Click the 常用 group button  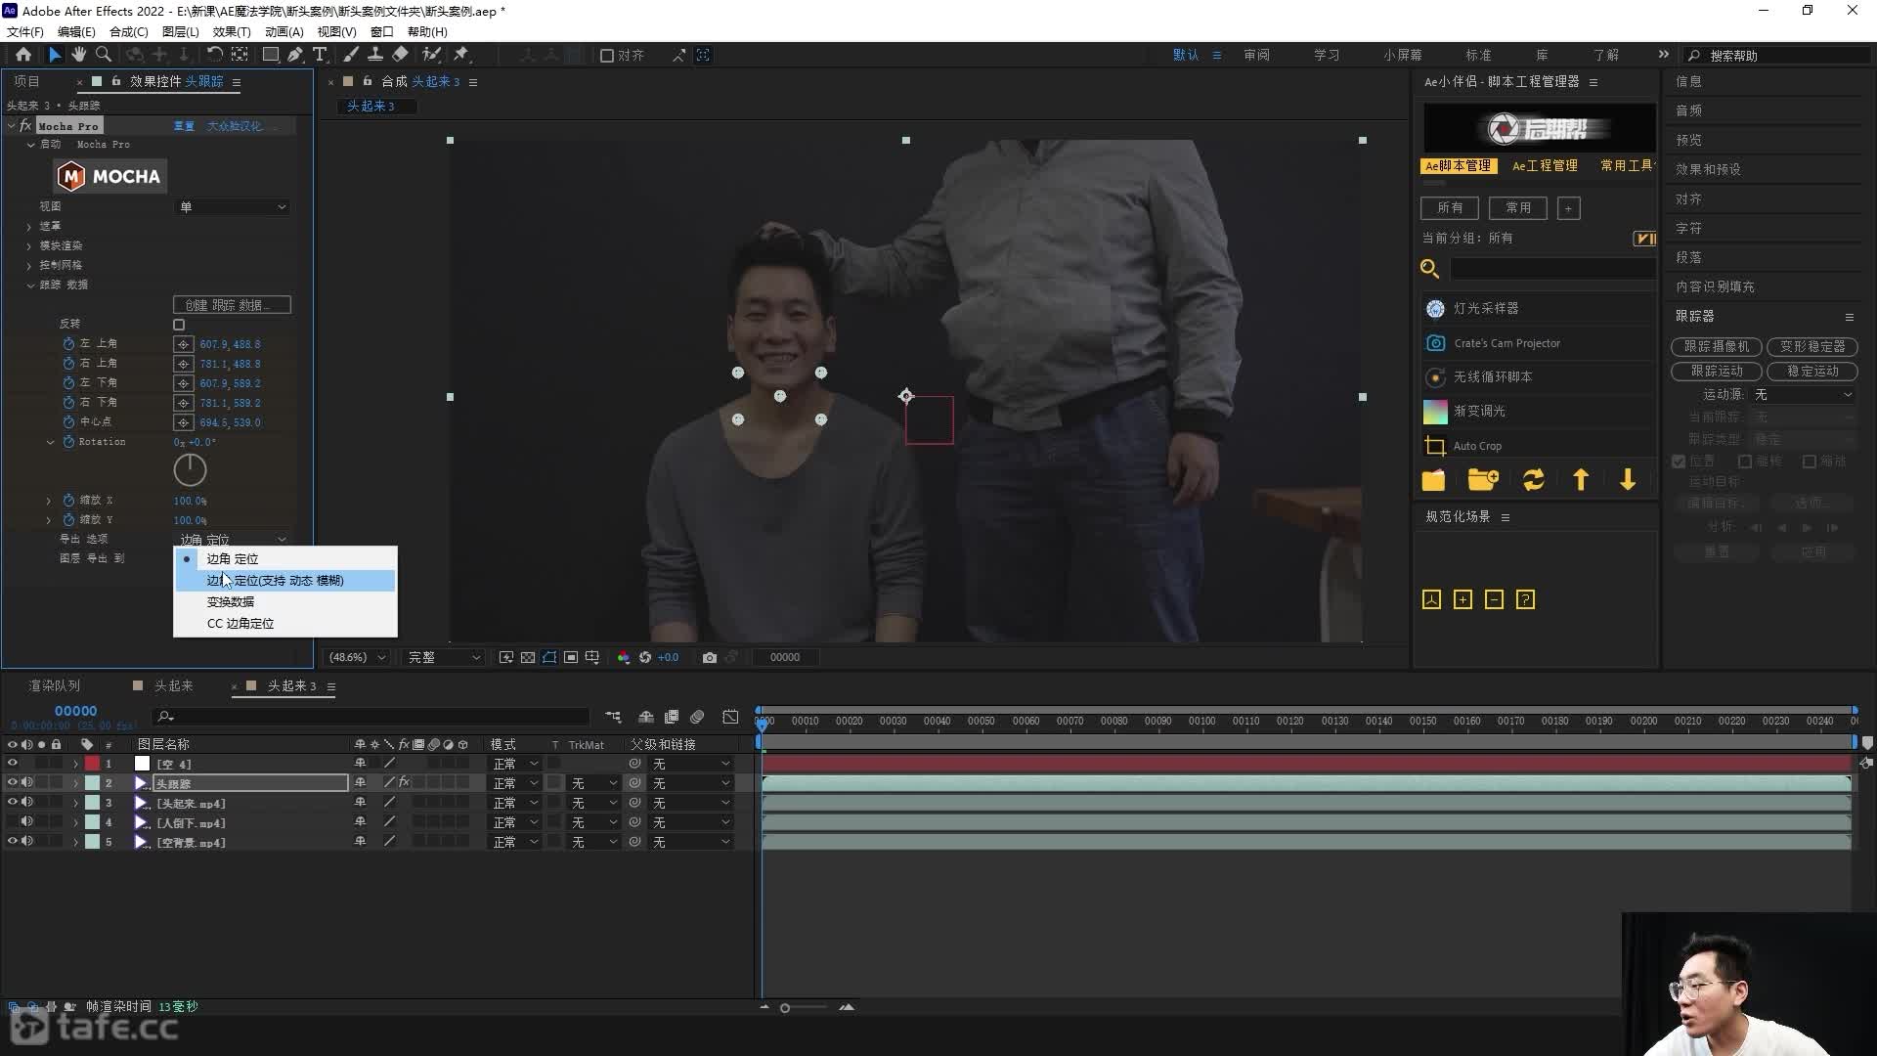click(1518, 208)
